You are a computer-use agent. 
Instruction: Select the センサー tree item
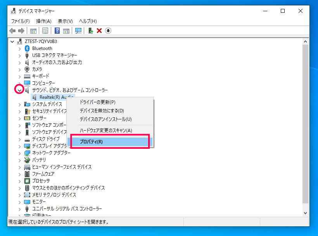point(39,118)
